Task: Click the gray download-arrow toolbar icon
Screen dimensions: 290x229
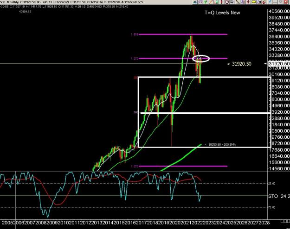Action: point(232,2)
